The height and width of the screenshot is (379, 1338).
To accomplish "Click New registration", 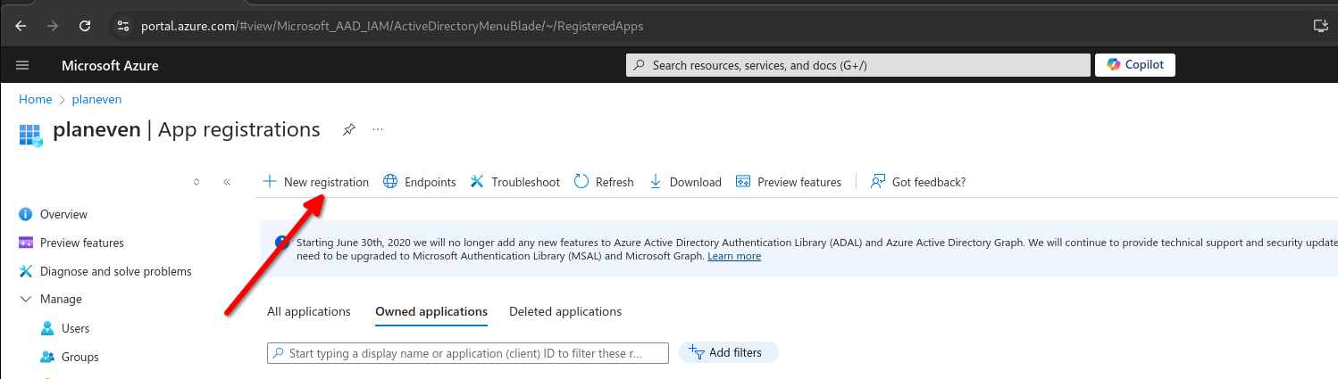I will (315, 182).
